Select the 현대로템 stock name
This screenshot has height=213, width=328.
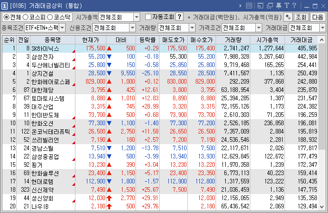point(42,182)
